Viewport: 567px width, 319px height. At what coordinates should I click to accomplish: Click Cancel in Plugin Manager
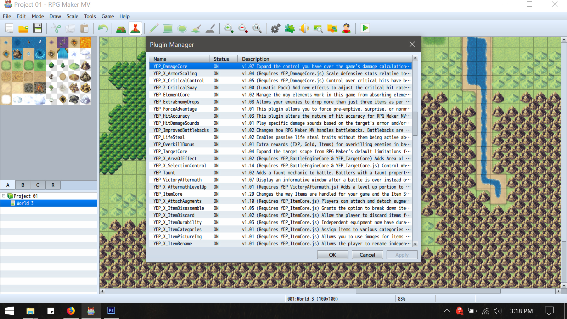[367, 255]
